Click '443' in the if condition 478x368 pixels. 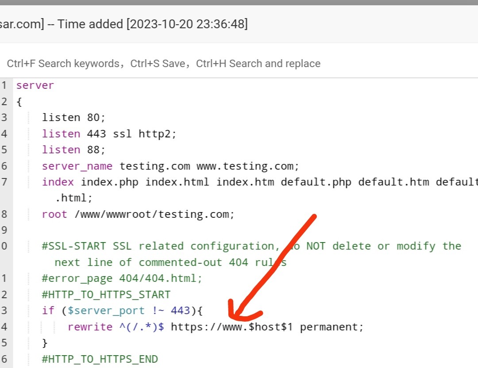point(181,311)
